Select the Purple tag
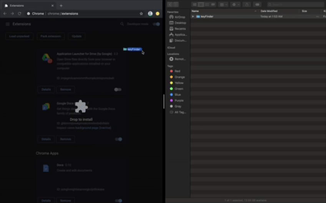The image size is (326, 203). [x=177, y=100]
